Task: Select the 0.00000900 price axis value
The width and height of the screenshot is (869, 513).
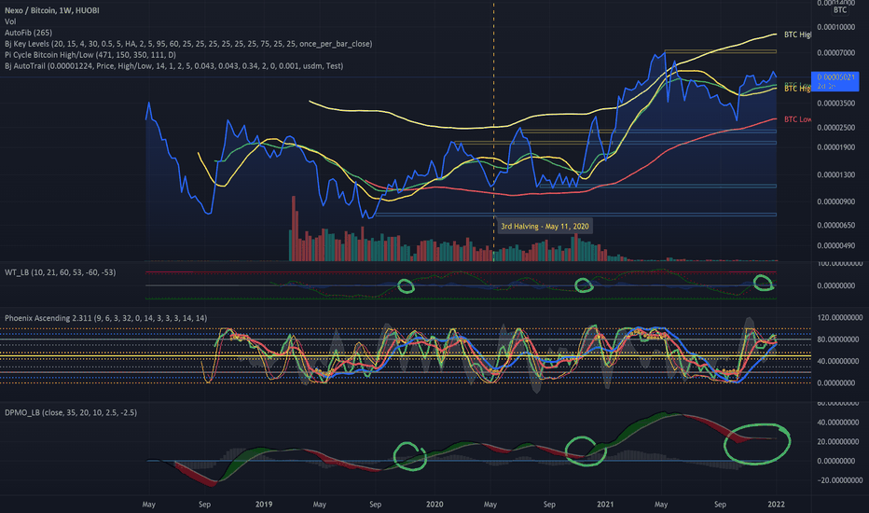Action: coord(835,201)
